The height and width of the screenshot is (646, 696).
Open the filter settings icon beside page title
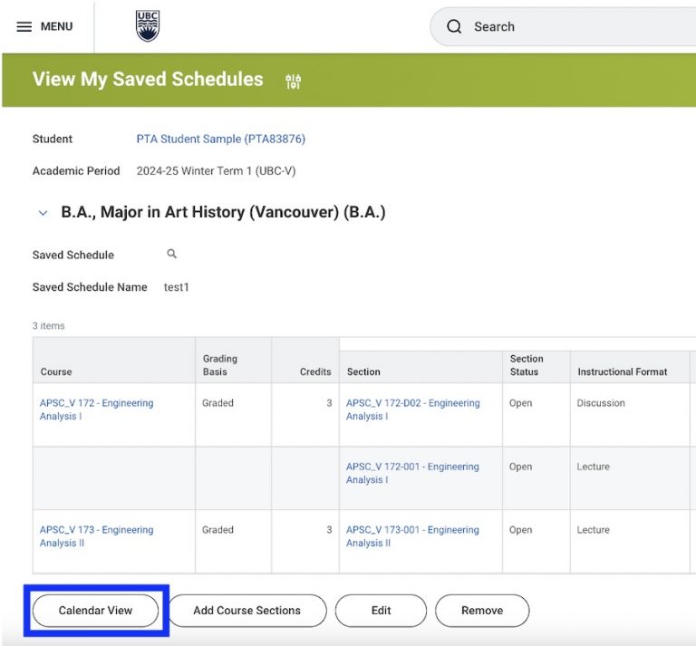293,82
